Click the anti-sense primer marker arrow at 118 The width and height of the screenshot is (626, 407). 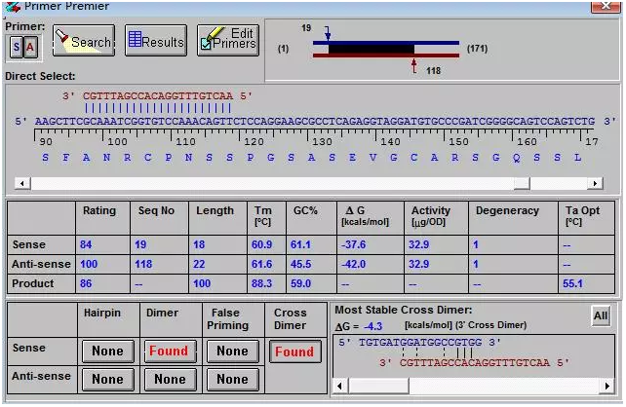pyautogui.click(x=414, y=66)
